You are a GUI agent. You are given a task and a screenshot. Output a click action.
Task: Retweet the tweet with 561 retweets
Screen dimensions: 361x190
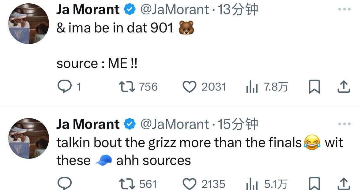click(x=127, y=184)
